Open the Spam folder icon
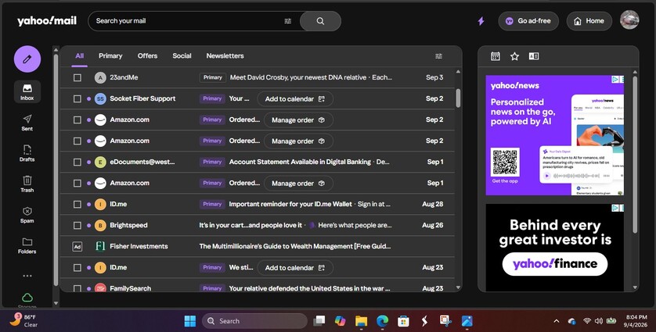The height and width of the screenshot is (332, 656). (27, 215)
